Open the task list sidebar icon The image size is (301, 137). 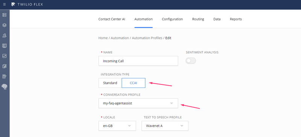5,45
